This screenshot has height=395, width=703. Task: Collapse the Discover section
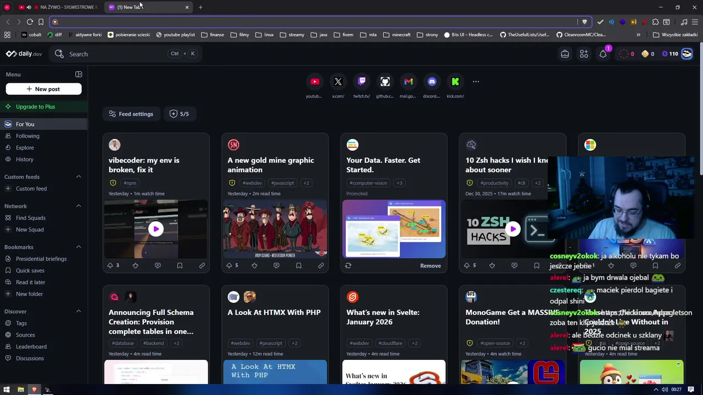pyautogui.click(x=79, y=312)
